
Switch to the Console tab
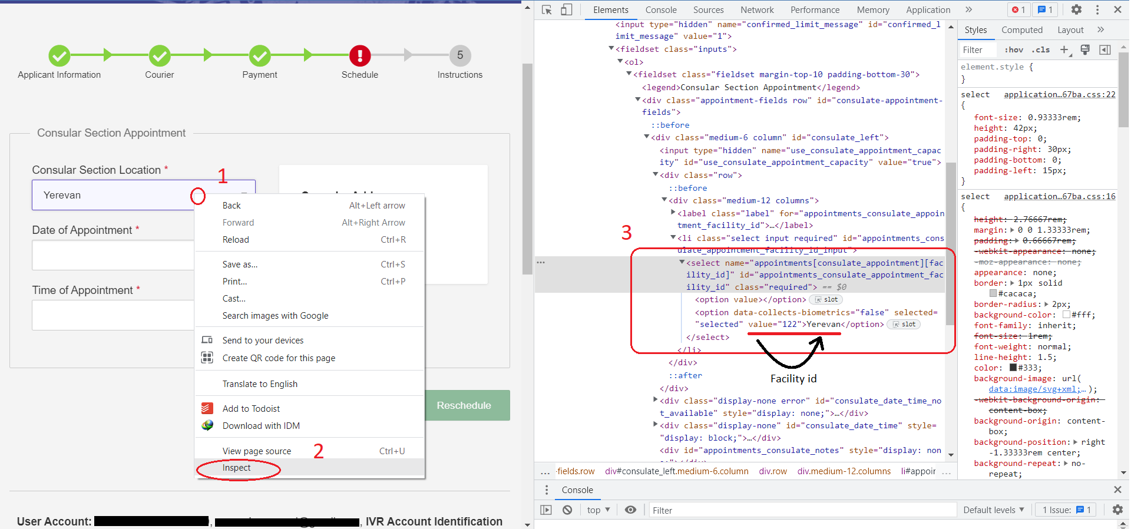pyautogui.click(x=661, y=9)
